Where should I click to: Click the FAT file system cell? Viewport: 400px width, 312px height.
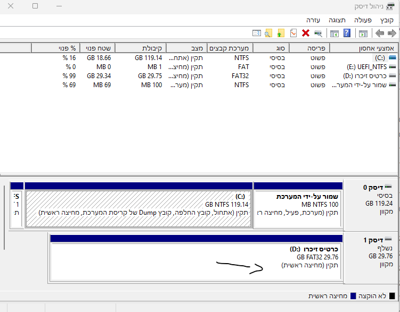(x=243, y=67)
